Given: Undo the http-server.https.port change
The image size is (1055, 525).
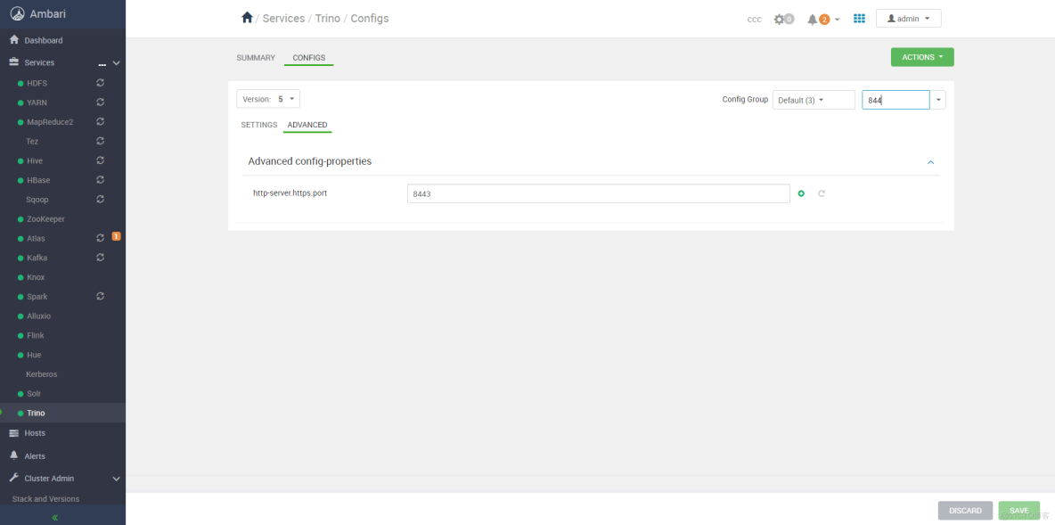Looking at the screenshot, I should [821, 193].
